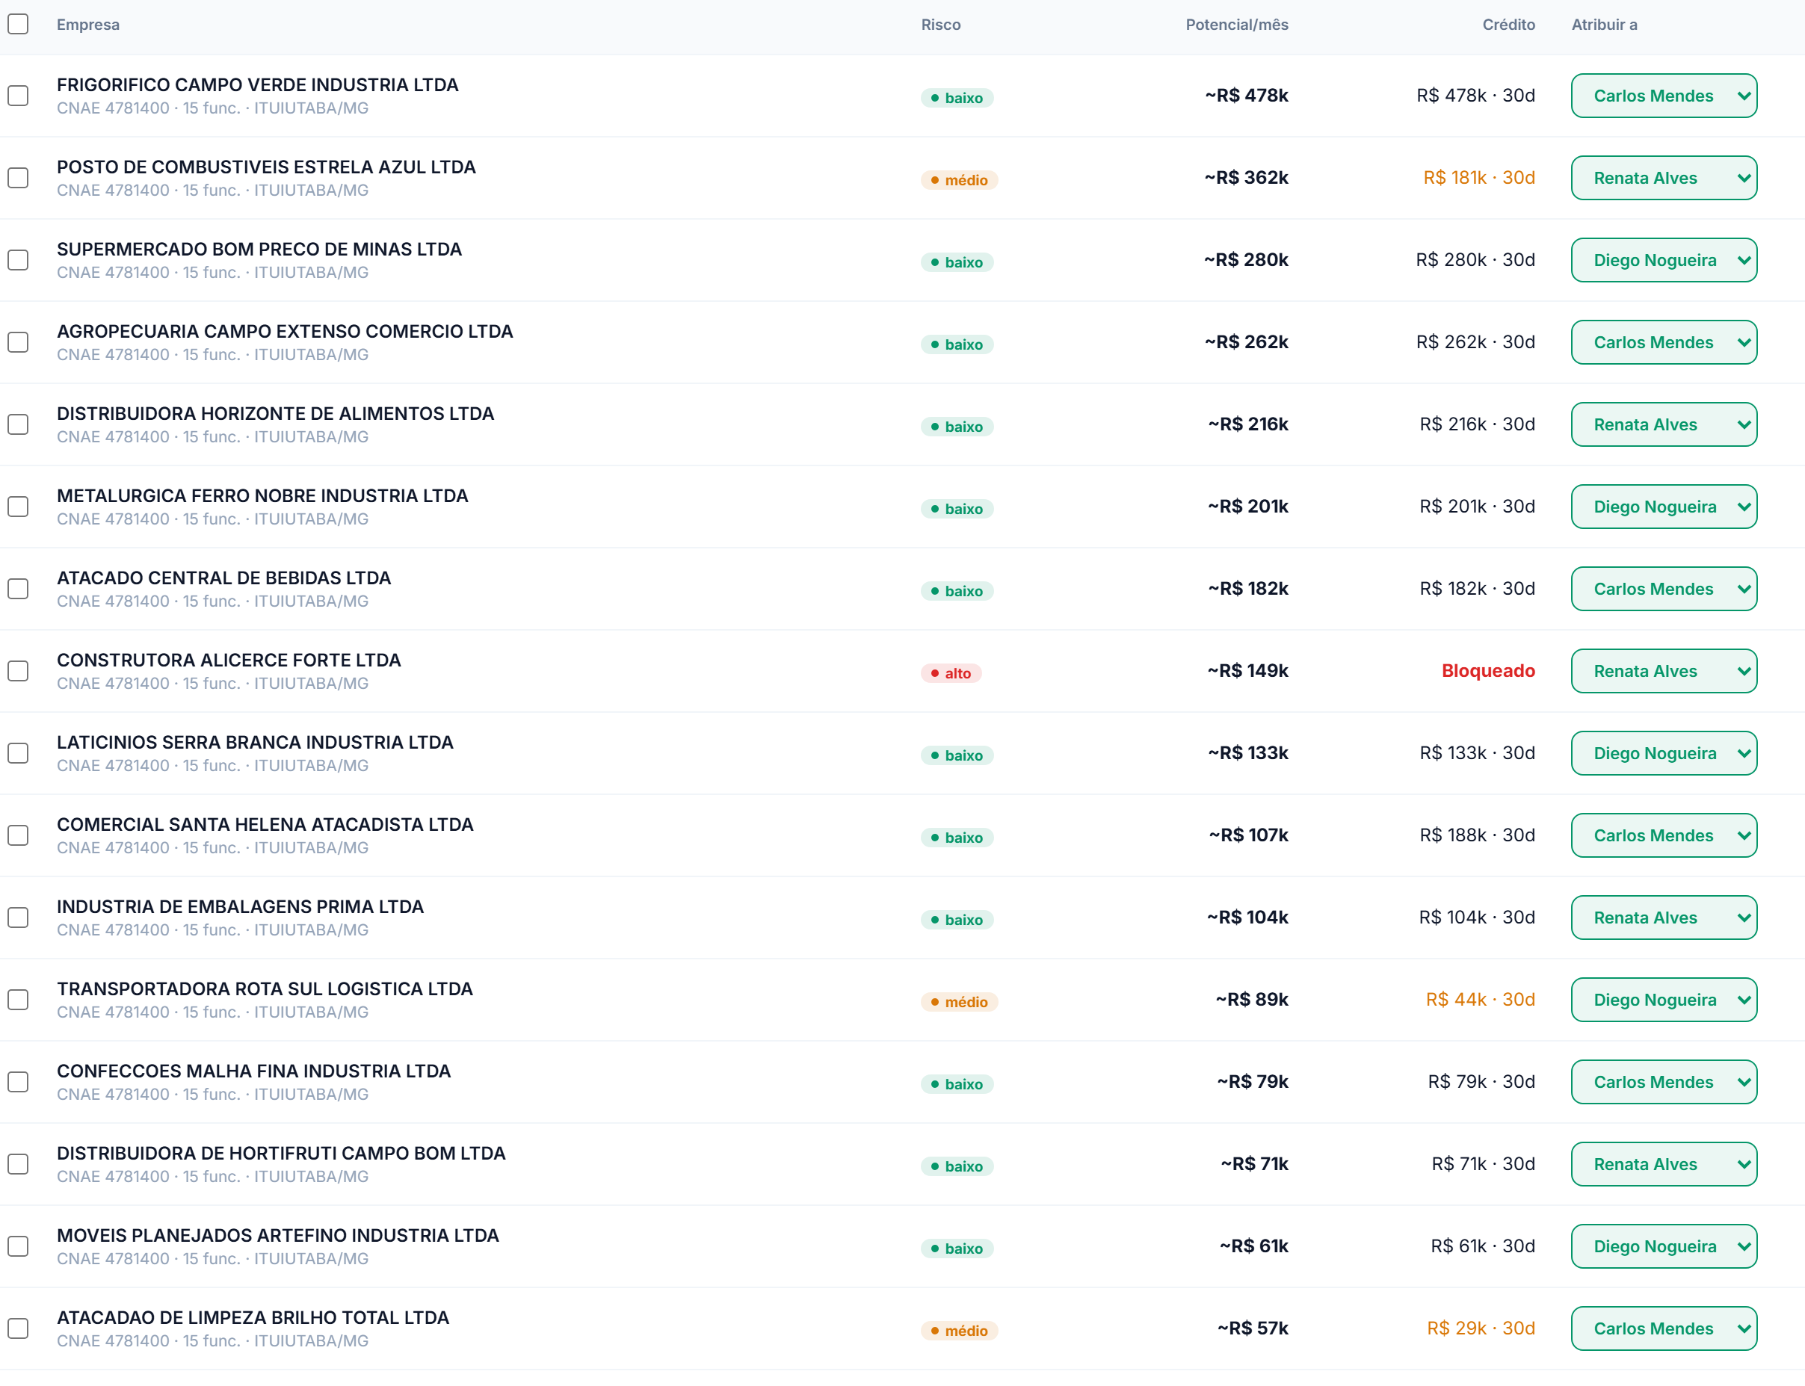Open assignee dropdown for POSTO ESTRELA AZUL
1805x1386 pixels.
[x=1664, y=178]
